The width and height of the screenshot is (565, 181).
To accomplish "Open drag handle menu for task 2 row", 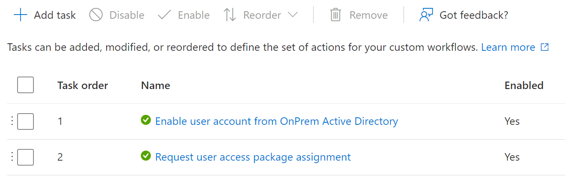I will click(x=12, y=157).
